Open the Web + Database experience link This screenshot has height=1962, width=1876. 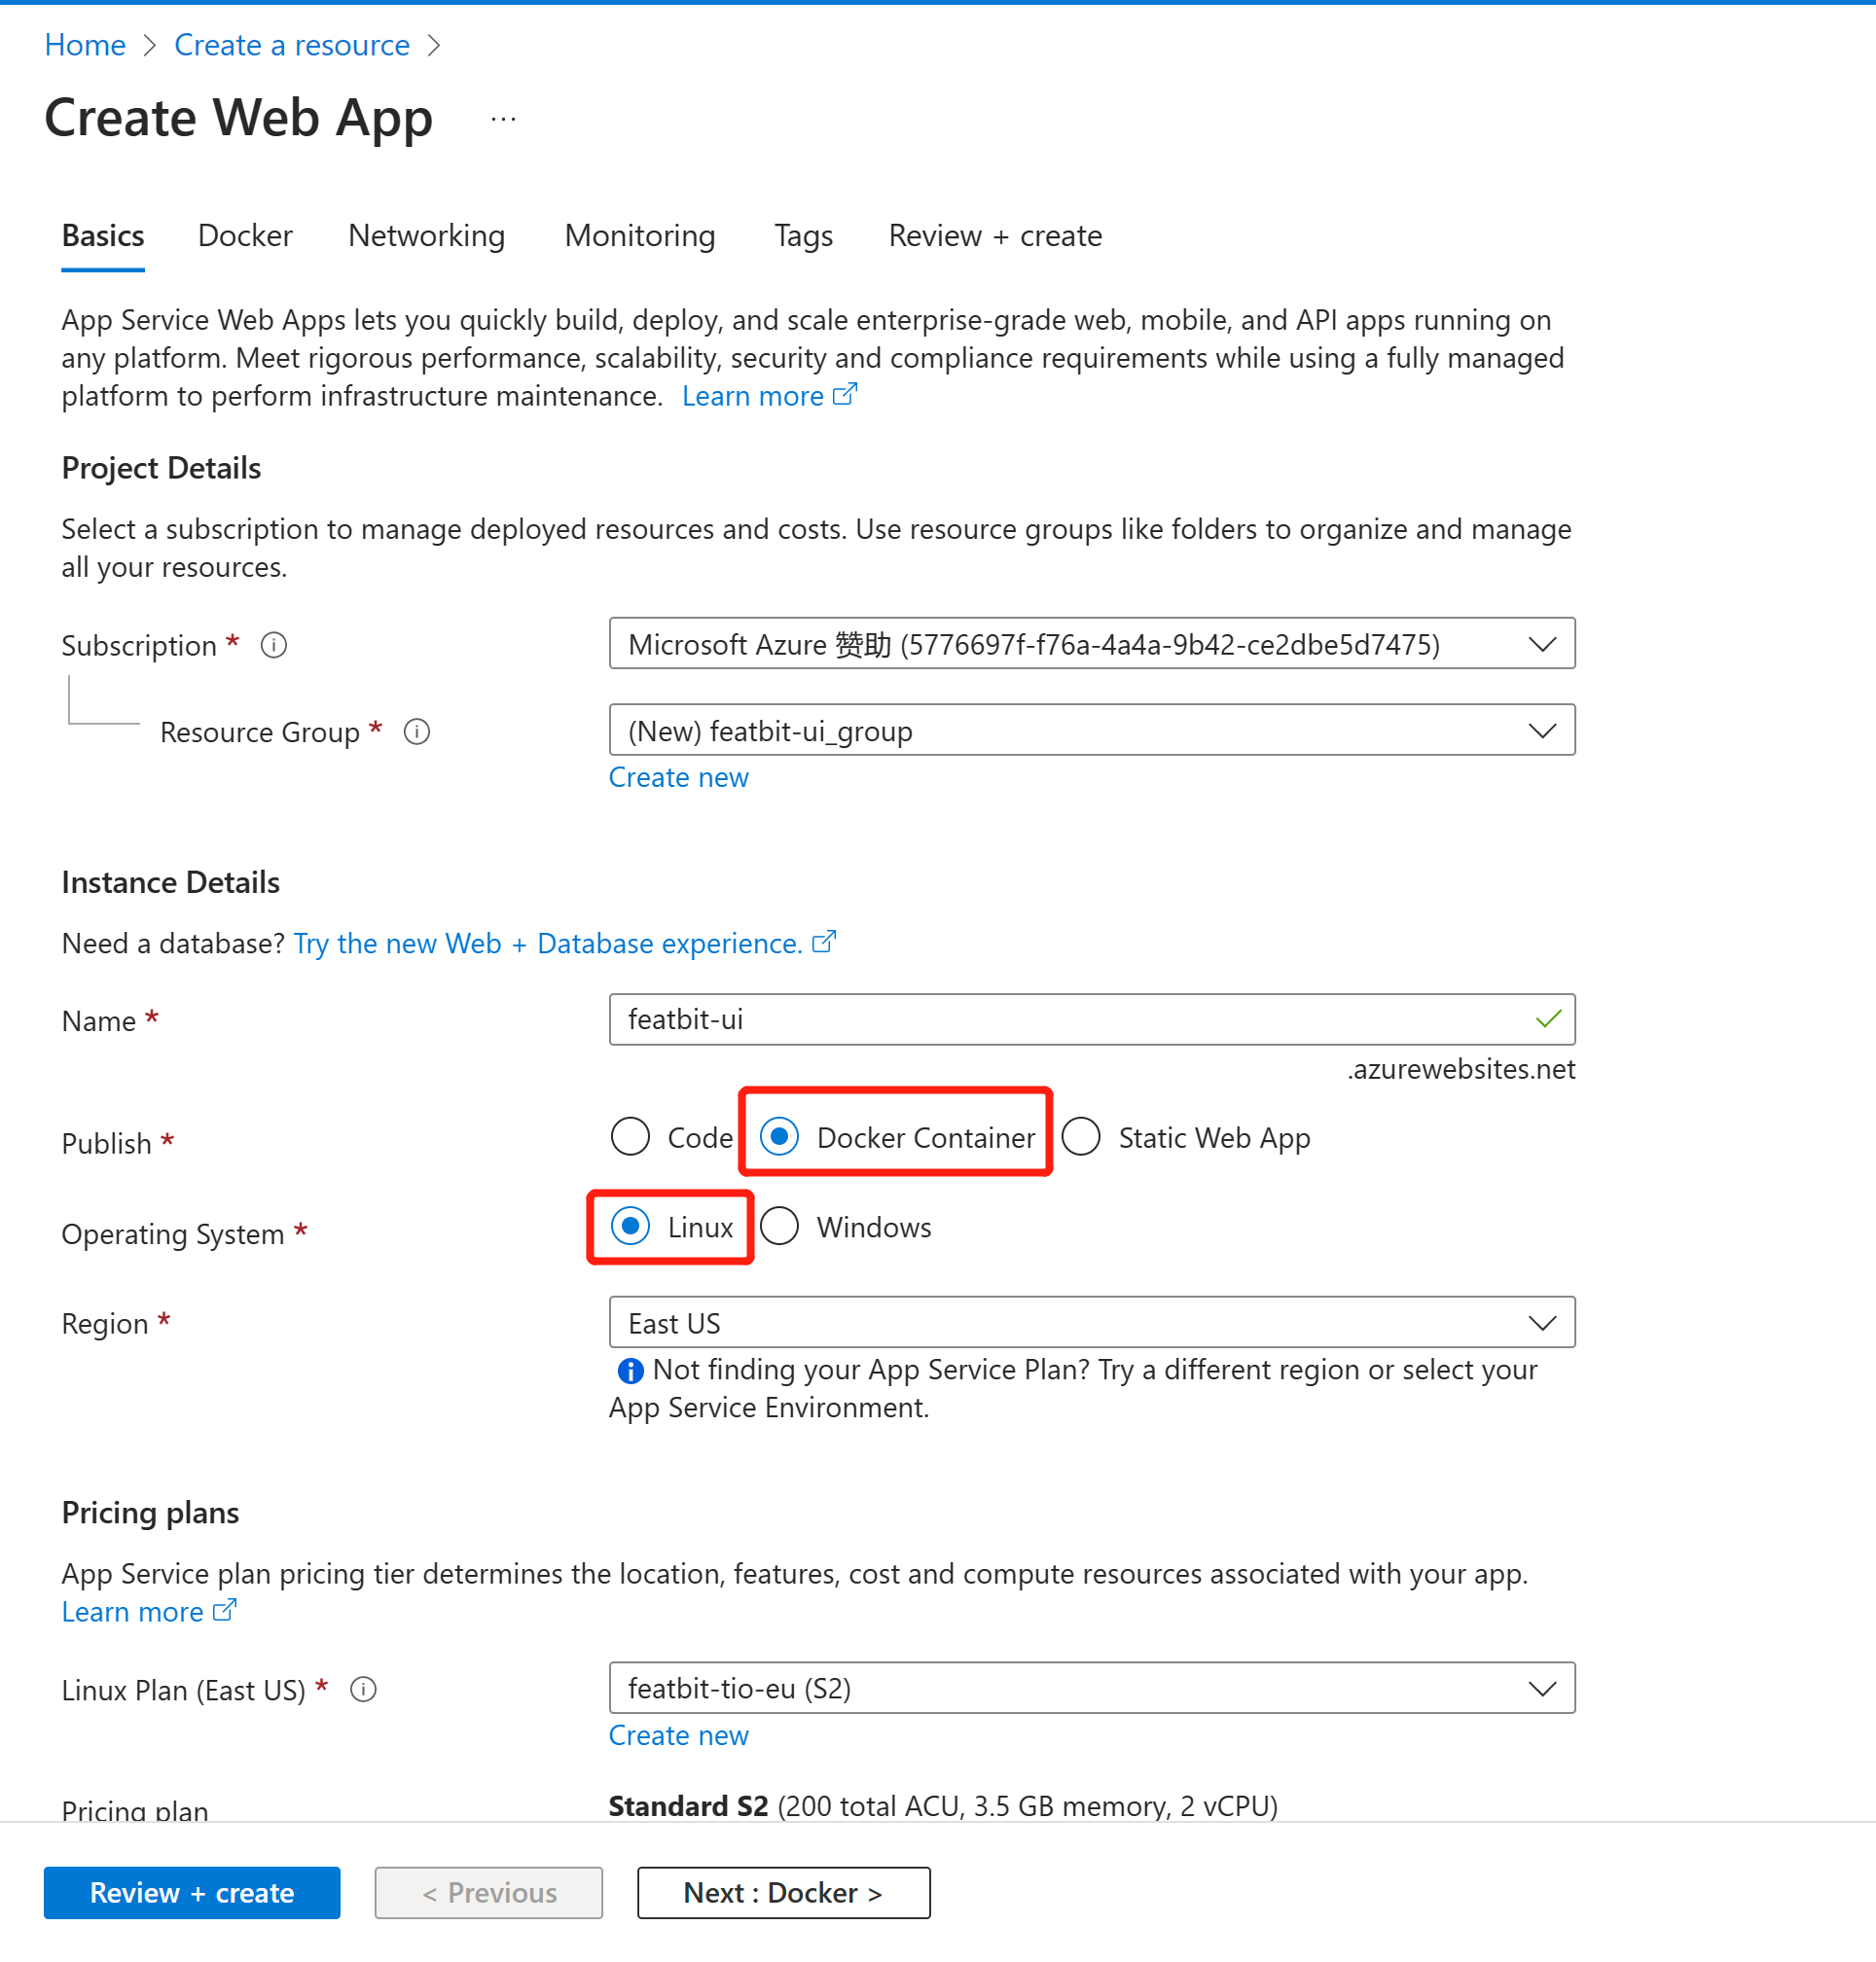click(565, 944)
